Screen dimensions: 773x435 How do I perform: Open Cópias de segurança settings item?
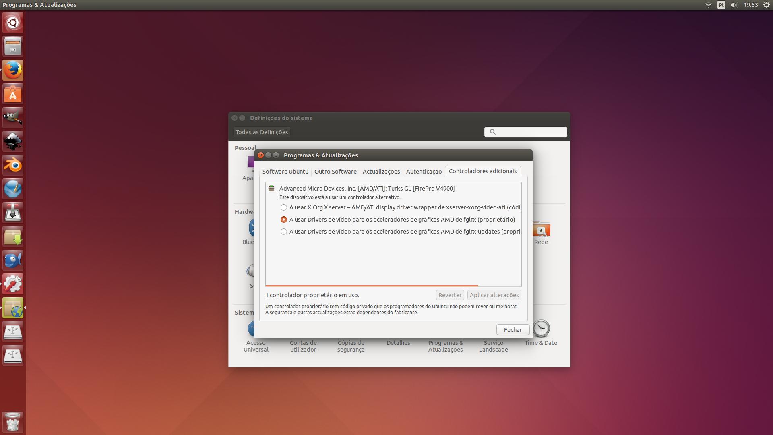pos(351,346)
